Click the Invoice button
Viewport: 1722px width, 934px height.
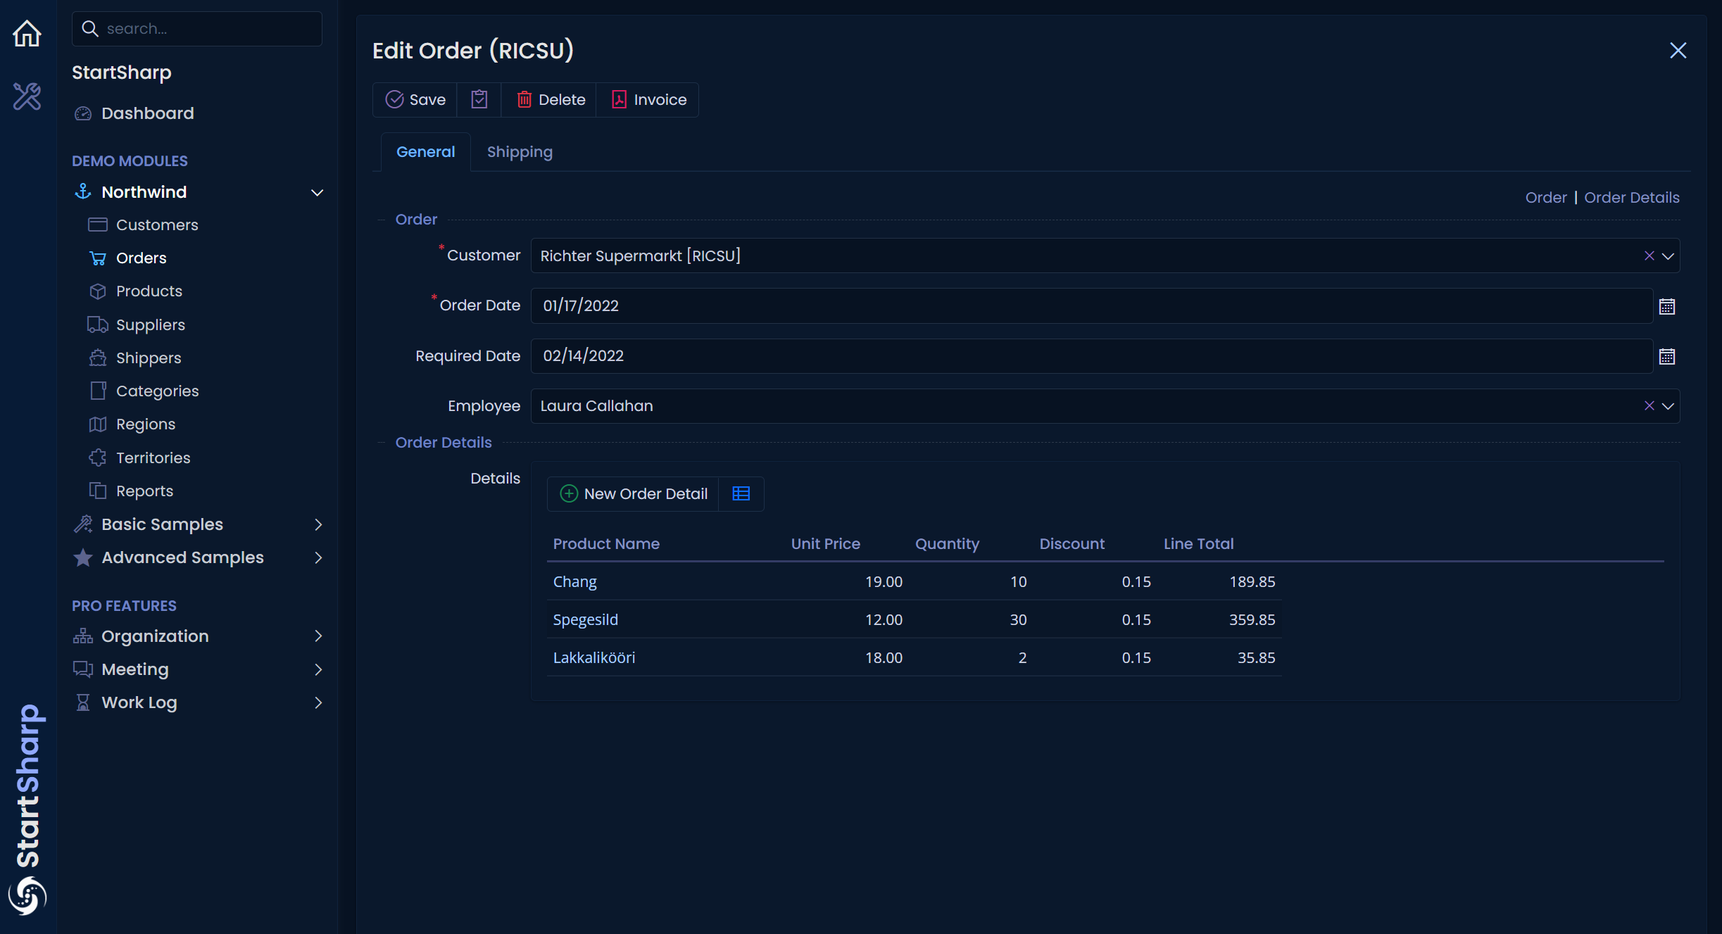coord(648,99)
